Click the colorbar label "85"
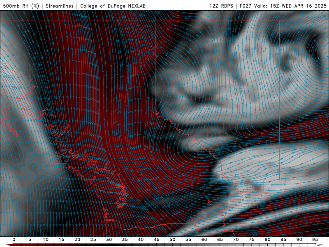Image resolution: width=329 pixels, height=247 pixels. tap(283, 240)
